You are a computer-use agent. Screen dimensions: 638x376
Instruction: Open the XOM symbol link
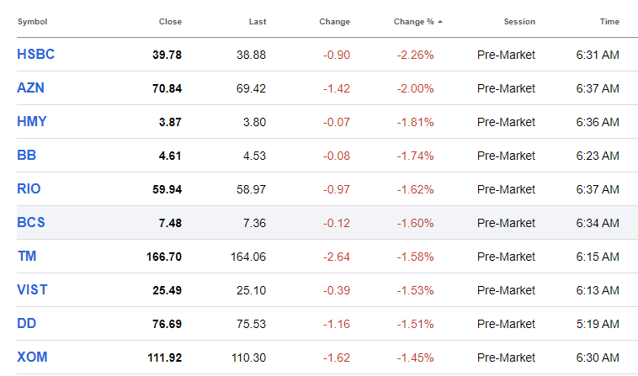(32, 357)
